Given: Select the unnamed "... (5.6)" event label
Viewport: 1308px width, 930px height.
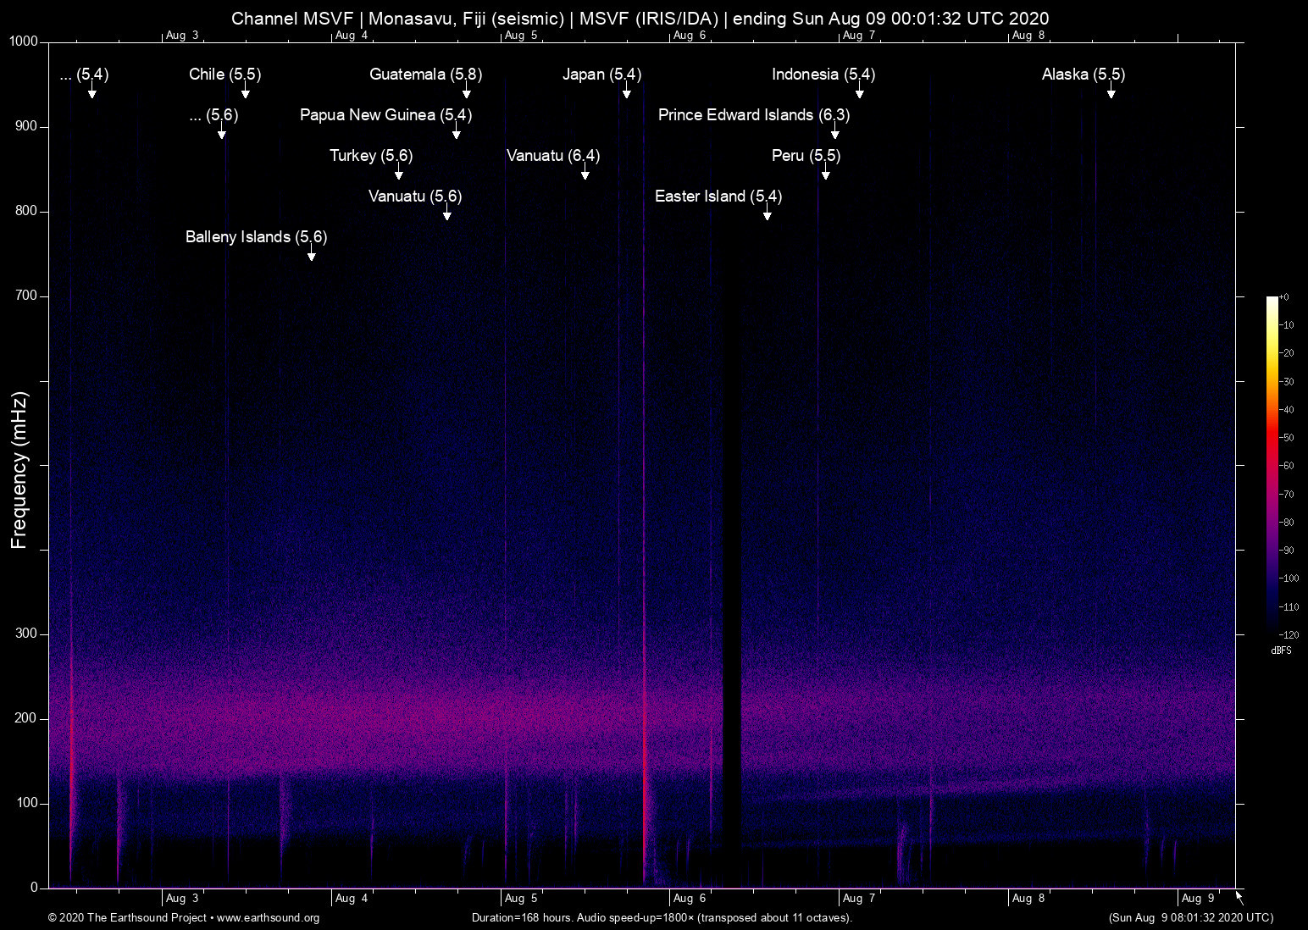Looking at the screenshot, I should [x=213, y=115].
